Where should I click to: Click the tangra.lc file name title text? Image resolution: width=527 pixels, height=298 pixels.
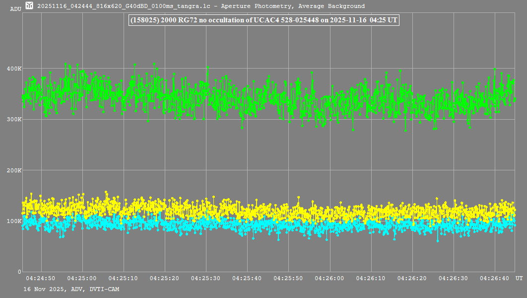pos(201,6)
